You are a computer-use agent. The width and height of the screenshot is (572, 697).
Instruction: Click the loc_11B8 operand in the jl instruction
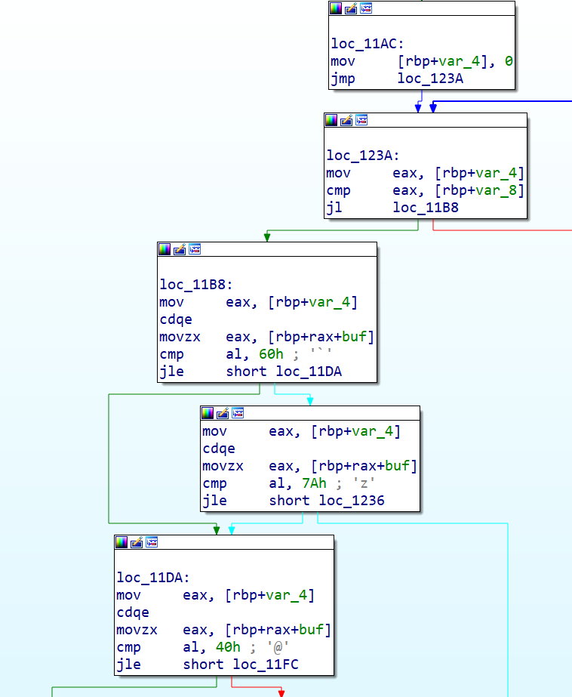[x=423, y=208]
